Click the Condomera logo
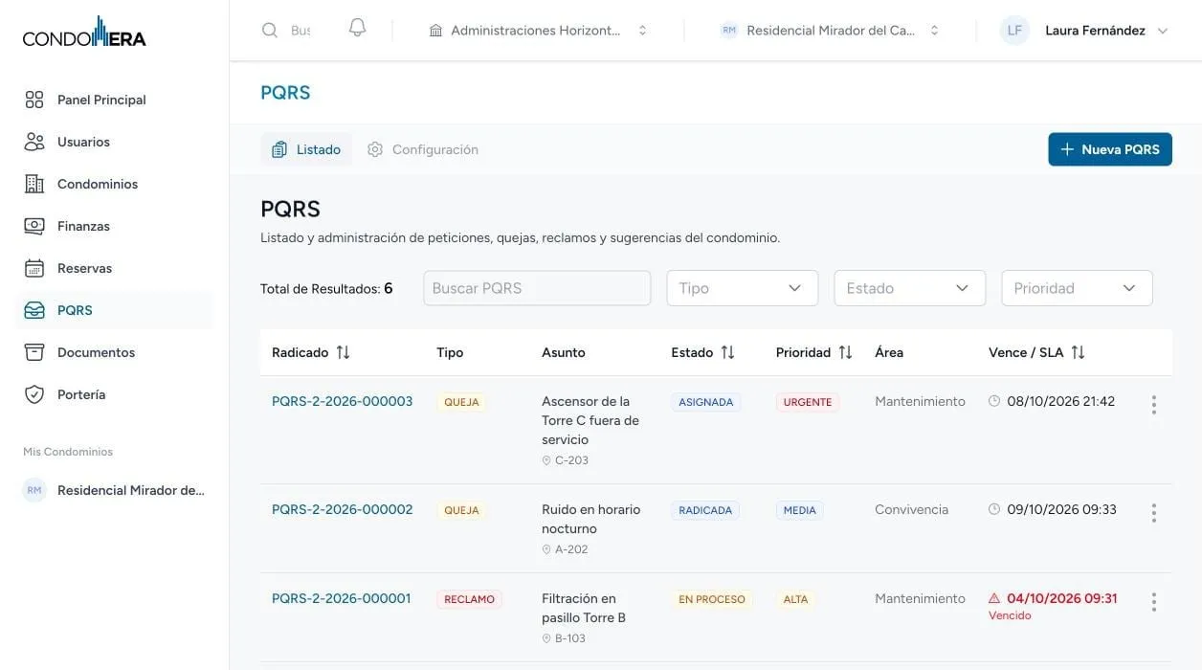Viewport: 1202px width, 670px height. (x=84, y=32)
